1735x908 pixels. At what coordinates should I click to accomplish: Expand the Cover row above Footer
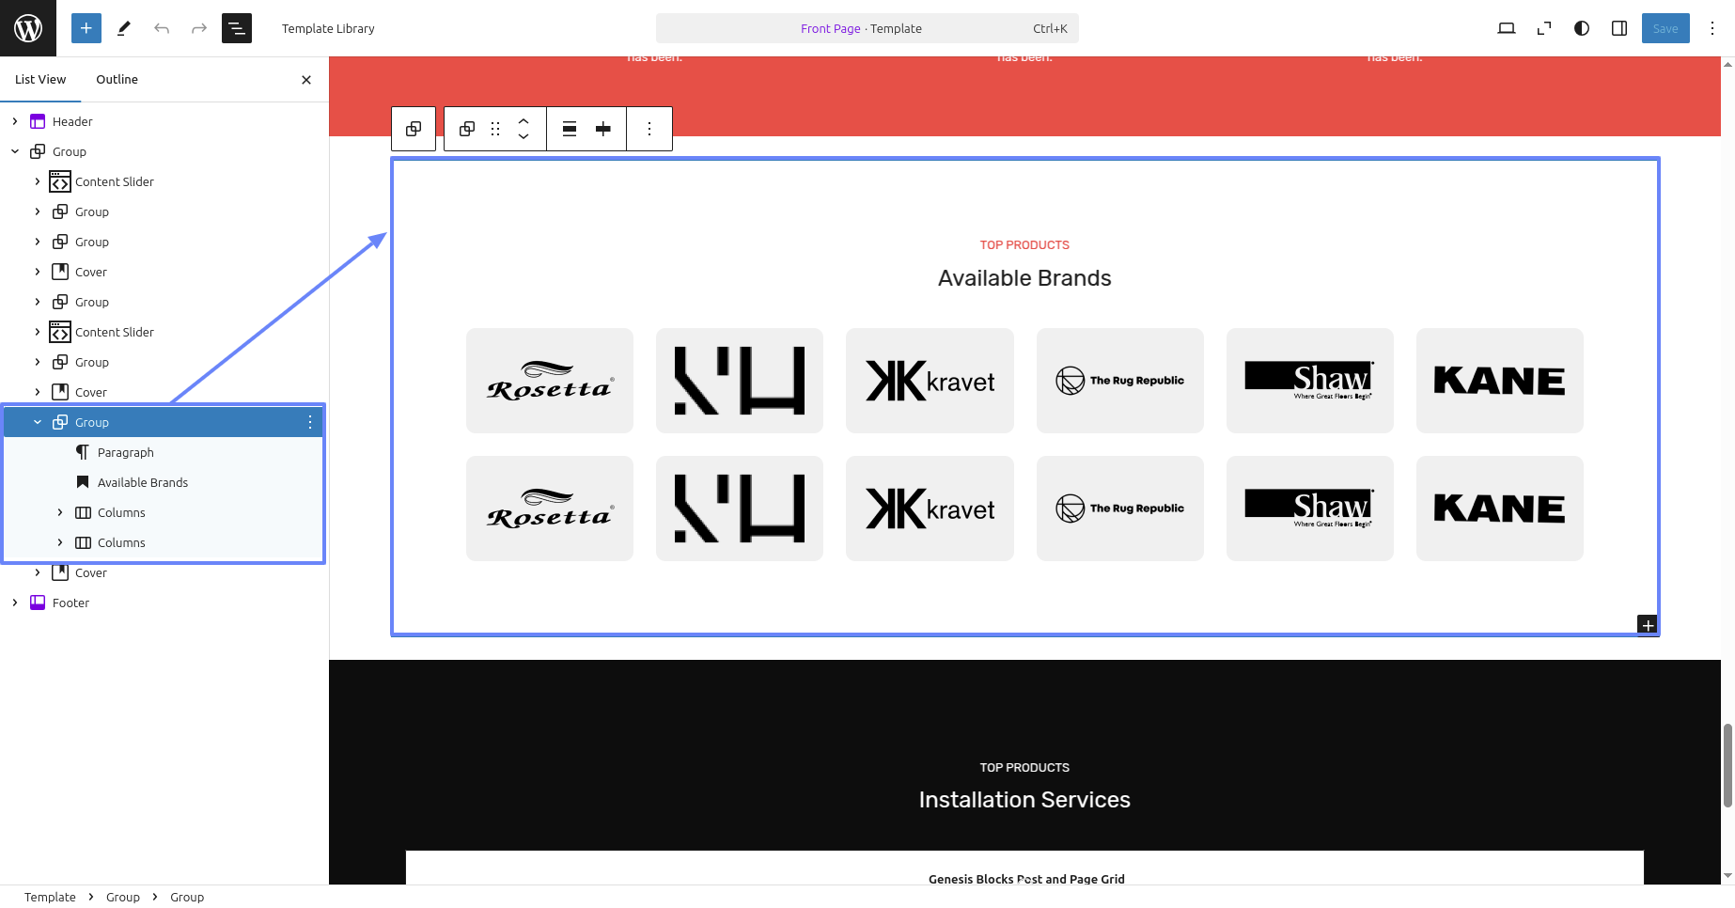point(38,572)
